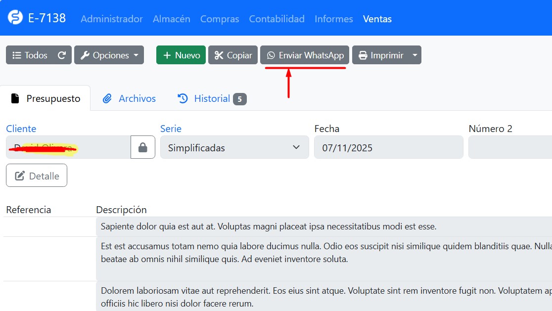Viewport: 552px width, 311px height.
Task: Open the Ventas menu
Action: tap(377, 19)
